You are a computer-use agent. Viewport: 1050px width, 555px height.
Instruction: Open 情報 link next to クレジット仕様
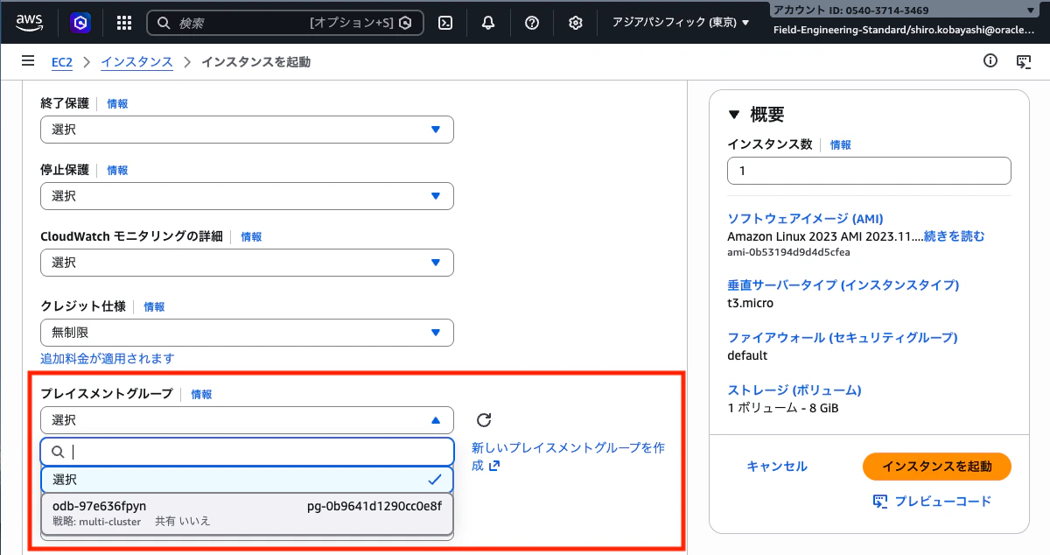(154, 306)
